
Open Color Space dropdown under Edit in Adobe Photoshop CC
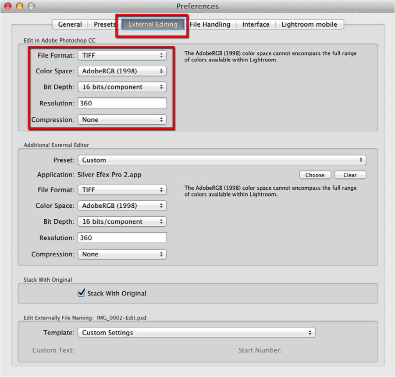[122, 71]
